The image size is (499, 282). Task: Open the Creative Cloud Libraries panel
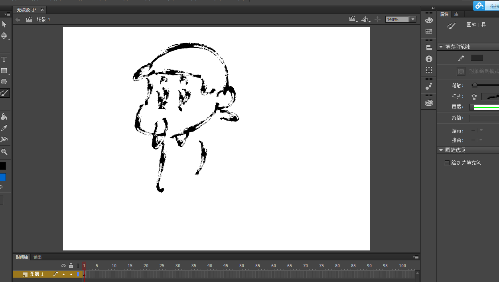429,103
